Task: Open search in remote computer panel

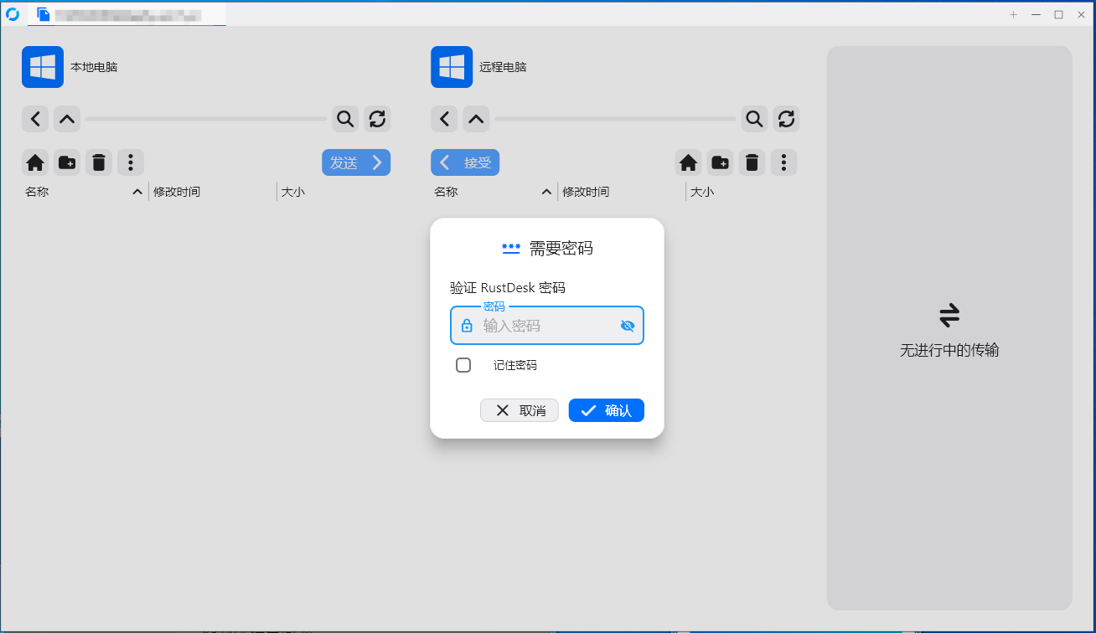Action: click(754, 119)
